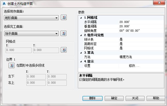The image size is (167, 106).
Task: Click the 帮助 button
Action: coord(156,98)
